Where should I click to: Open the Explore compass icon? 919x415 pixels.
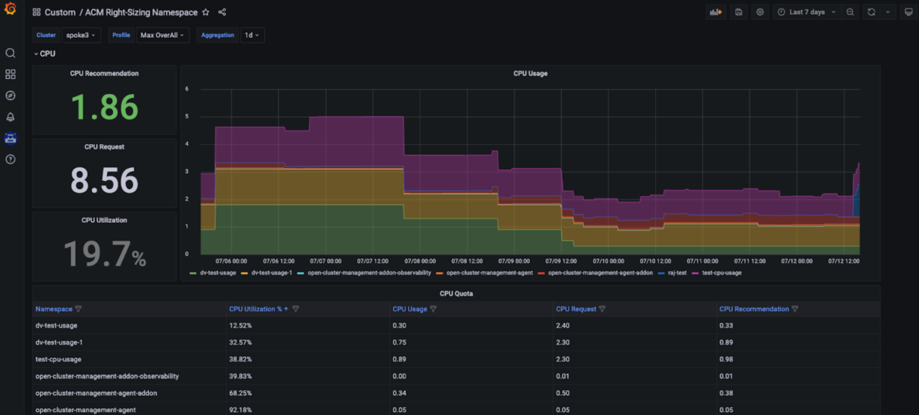10,96
